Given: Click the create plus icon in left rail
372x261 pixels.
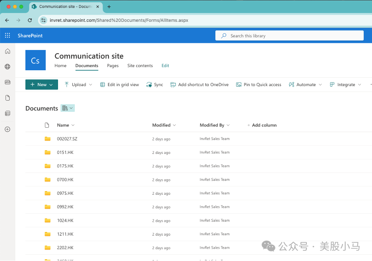Looking at the screenshot, I should pyautogui.click(x=8, y=129).
